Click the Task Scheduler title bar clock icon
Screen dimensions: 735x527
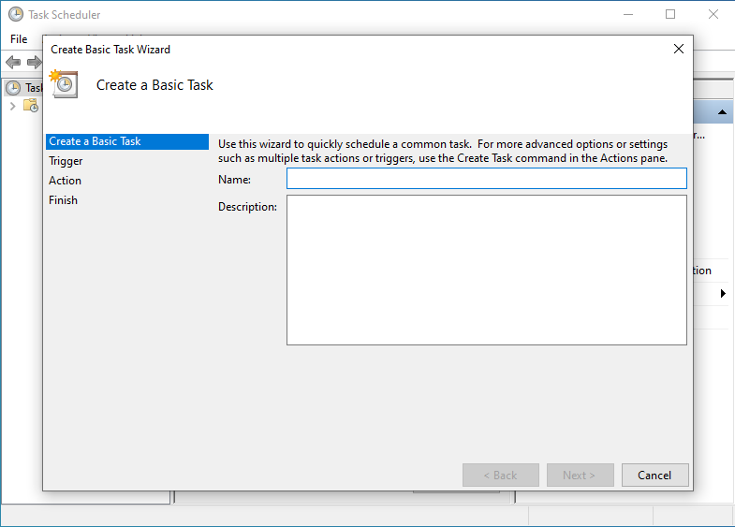tap(16, 15)
